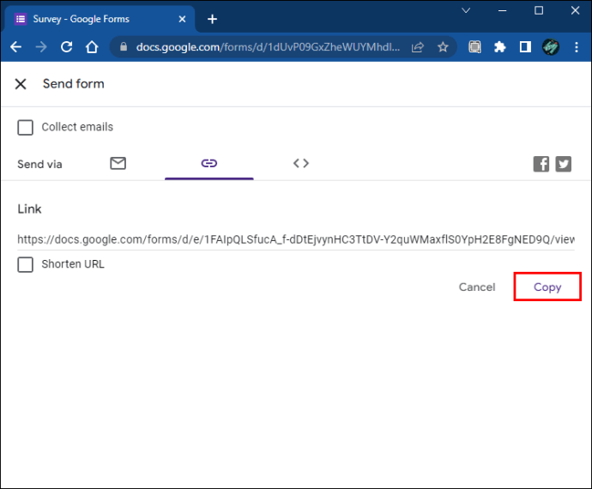This screenshot has width=592, height=489.
Task: Click the browser forward arrow
Action: click(x=41, y=47)
